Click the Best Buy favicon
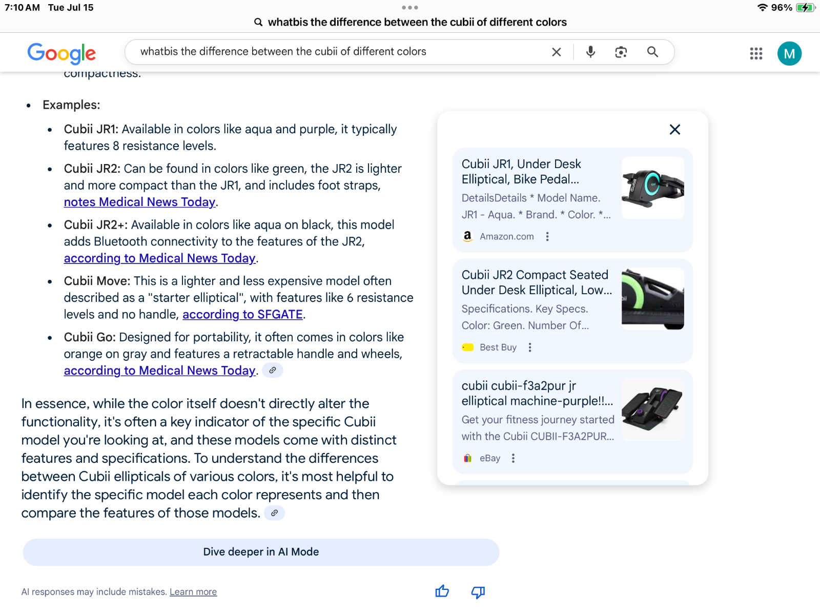Screen dimensions: 820x615 coord(467,347)
